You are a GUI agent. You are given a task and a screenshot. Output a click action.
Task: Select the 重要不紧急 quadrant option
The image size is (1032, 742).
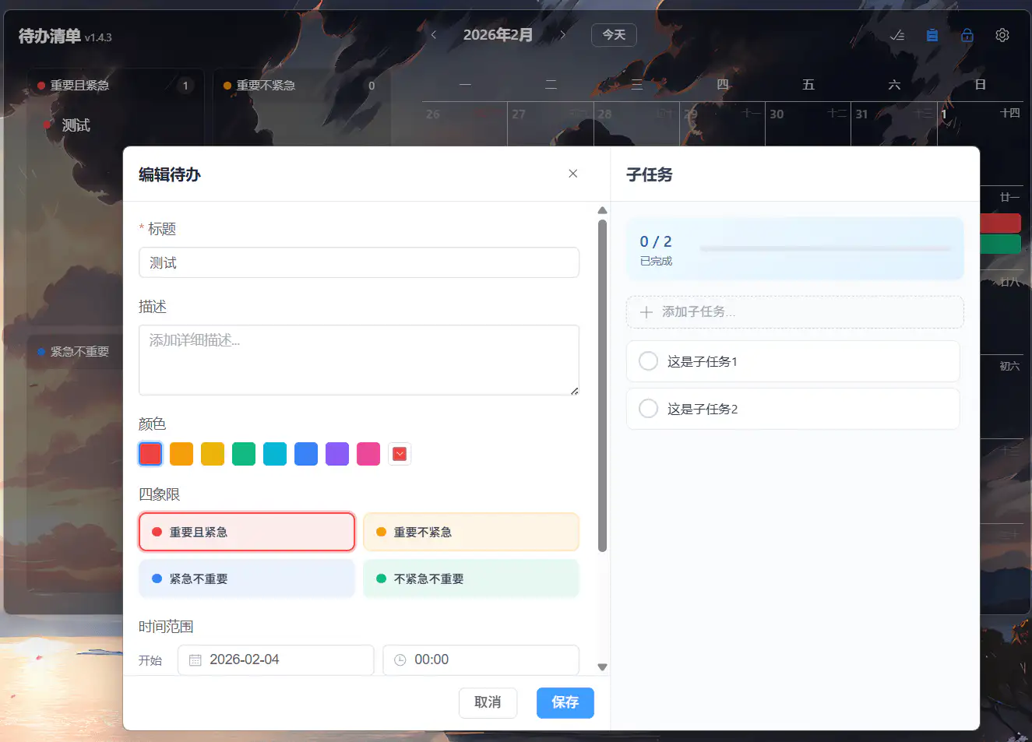471,532
